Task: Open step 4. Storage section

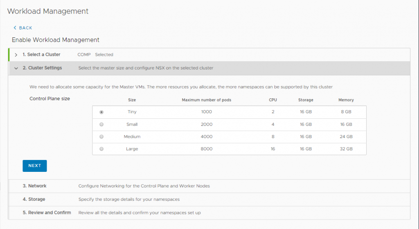Action: point(34,200)
